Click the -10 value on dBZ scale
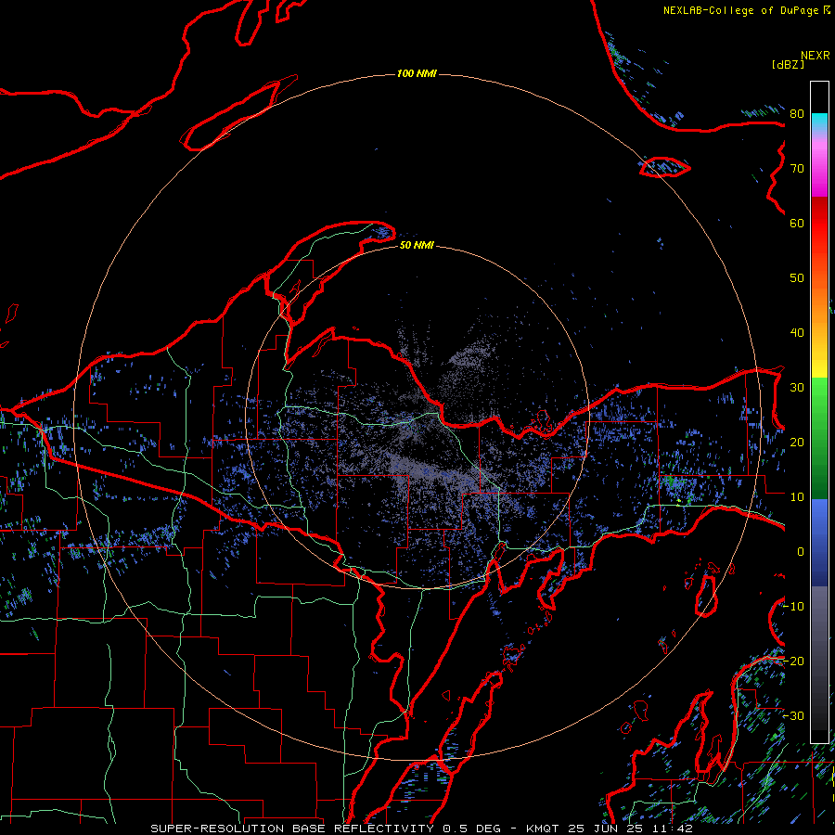The width and height of the screenshot is (835, 835). click(x=793, y=607)
